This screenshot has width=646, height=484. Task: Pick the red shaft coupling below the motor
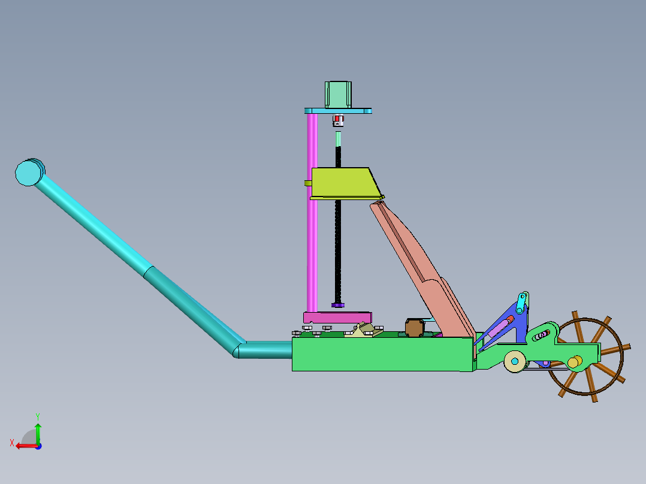[x=338, y=120]
